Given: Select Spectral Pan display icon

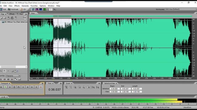Looking at the screenshot, I should [x=41, y=9].
